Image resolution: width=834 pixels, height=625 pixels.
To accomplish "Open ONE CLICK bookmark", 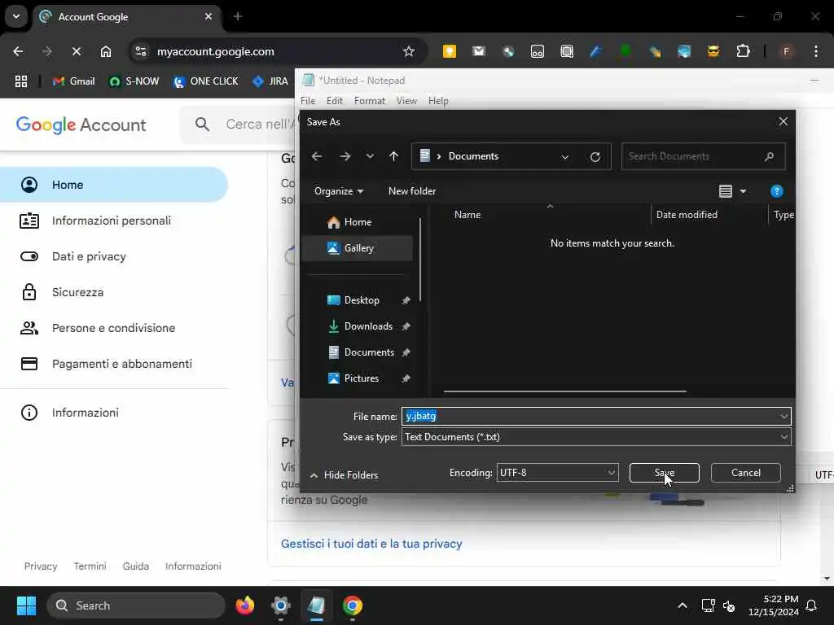I will click(206, 81).
